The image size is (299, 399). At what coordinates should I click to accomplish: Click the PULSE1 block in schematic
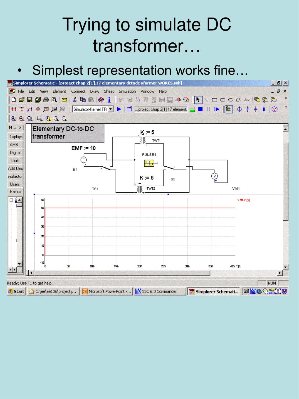pos(149,163)
